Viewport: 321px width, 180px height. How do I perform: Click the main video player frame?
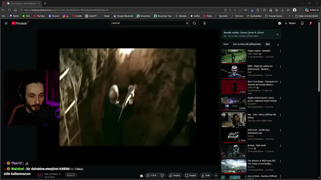[x=128, y=97]
